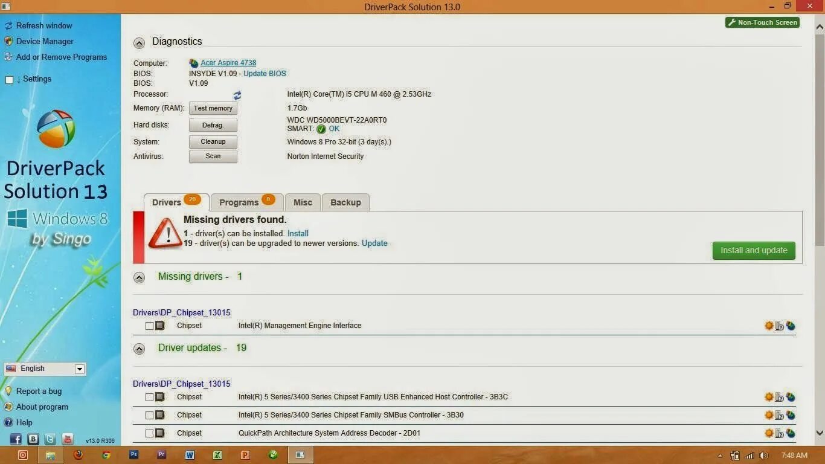Open the Twitter icon in the sidebar
The width and height of the screenshot is (825, 464).
click(50, 439)
